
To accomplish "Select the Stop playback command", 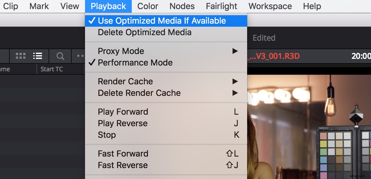I will 107,135.
